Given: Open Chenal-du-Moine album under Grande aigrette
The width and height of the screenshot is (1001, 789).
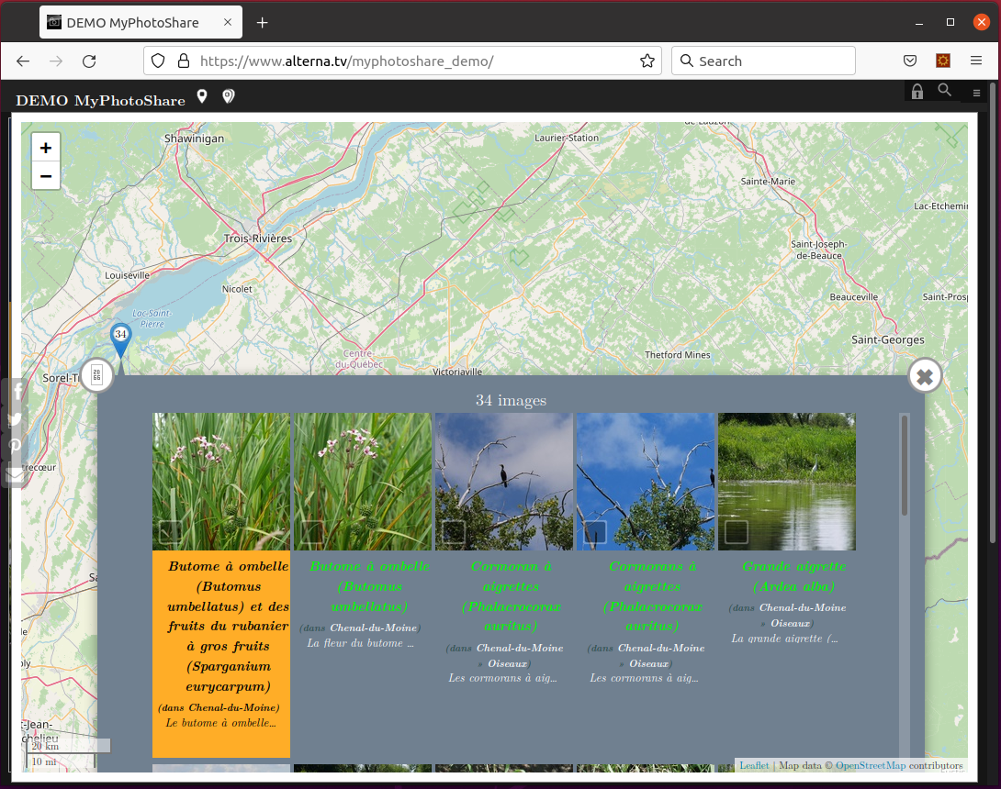Looking at the screenshot, I should click(x=803, y=608).
